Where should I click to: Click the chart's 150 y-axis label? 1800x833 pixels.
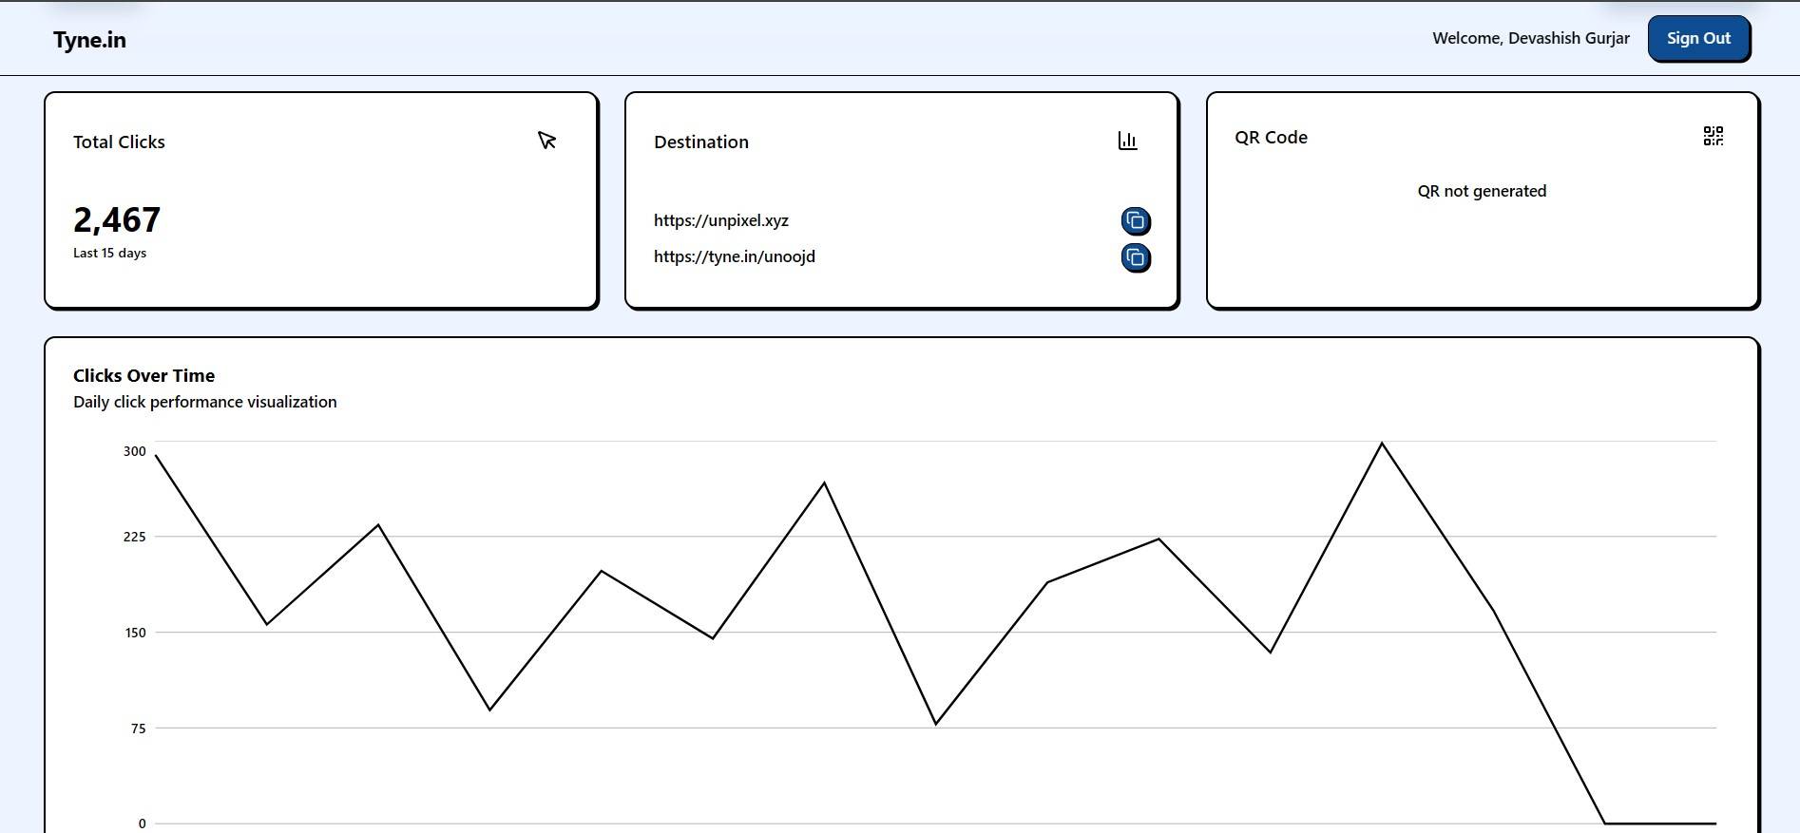[x=135, y=633]
